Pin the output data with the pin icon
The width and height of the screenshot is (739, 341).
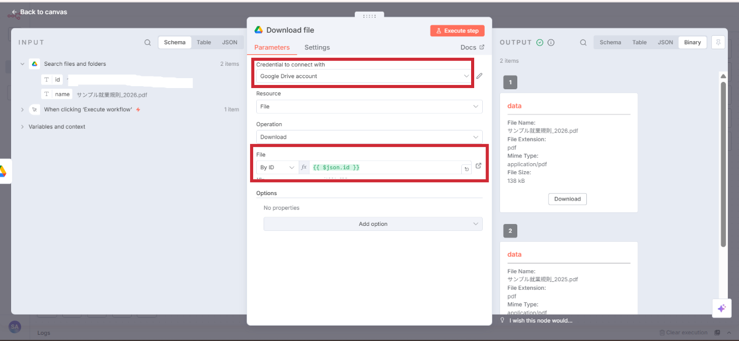[717, 42]
